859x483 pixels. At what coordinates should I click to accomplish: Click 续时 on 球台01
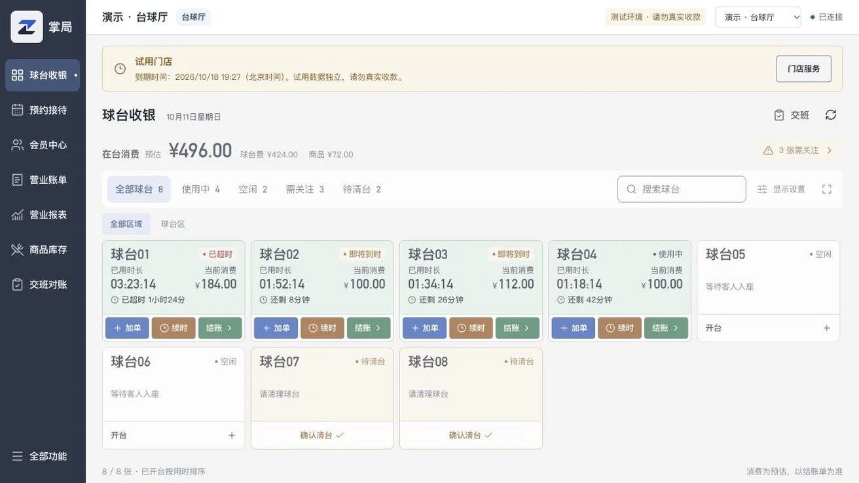(174, 328)
